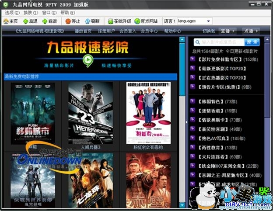Image resolution: width=273 pixels, height=211 pixels.
Task: Click purple icon beside 大片连连看
Action: point(192,156)
